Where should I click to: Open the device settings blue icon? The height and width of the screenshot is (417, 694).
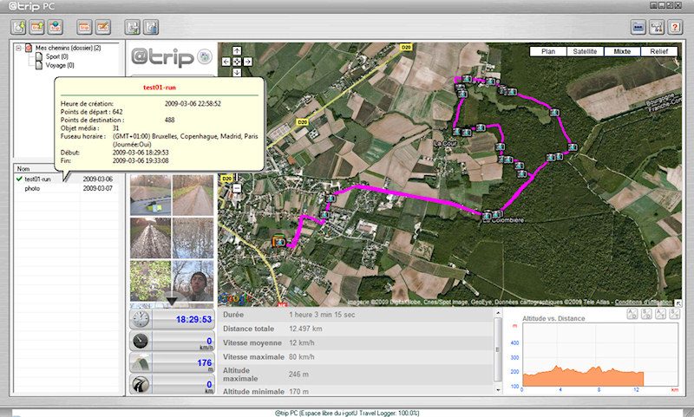coord(638,27)
